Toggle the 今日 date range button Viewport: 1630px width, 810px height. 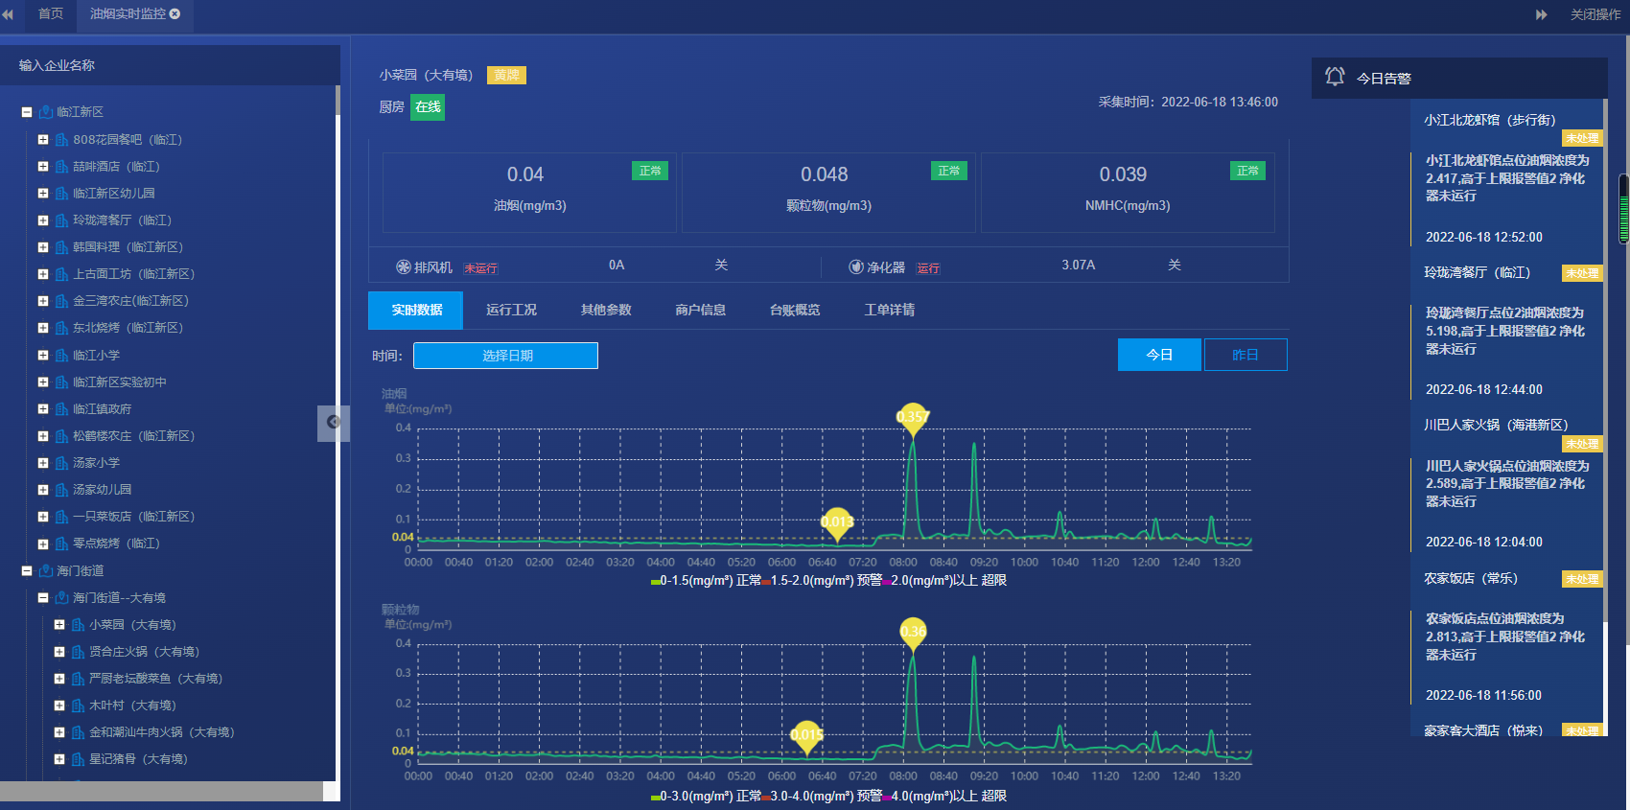click(x=1159, y=355)
